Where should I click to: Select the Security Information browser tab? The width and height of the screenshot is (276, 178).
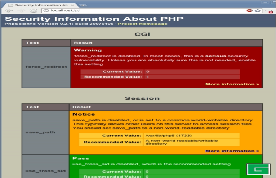tap(40, 5)
